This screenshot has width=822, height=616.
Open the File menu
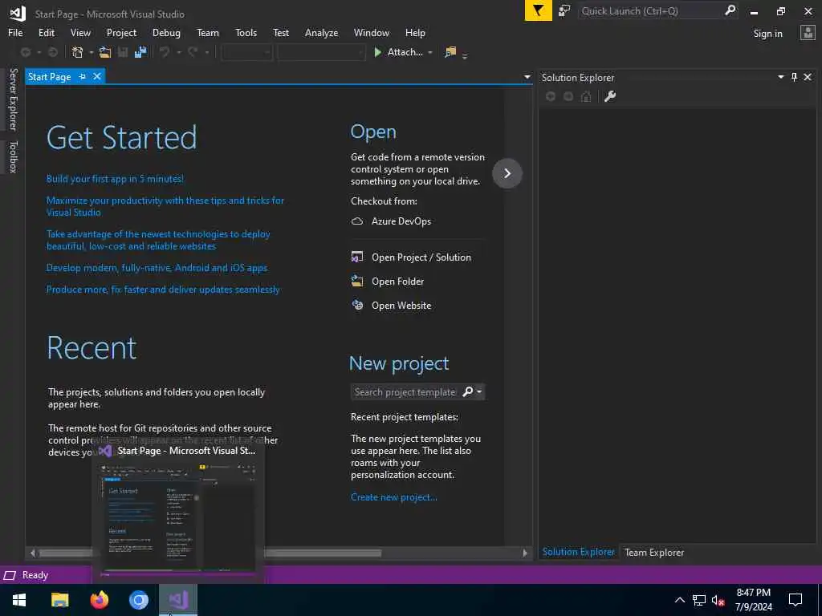coord(15,32)
